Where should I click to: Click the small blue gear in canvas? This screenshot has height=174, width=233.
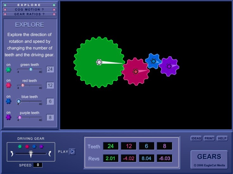[x=153, y=61]
